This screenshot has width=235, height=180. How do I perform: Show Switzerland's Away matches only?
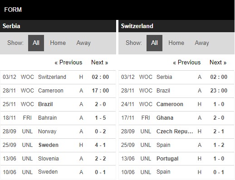[x=202, y=43]
